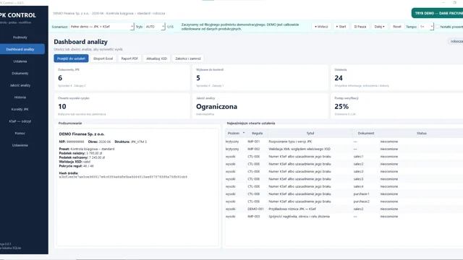Select the IMP-001 Rozpoznanie typu row
The width and height of the screenshot is (463, 260).
click(x=344, y=142)
